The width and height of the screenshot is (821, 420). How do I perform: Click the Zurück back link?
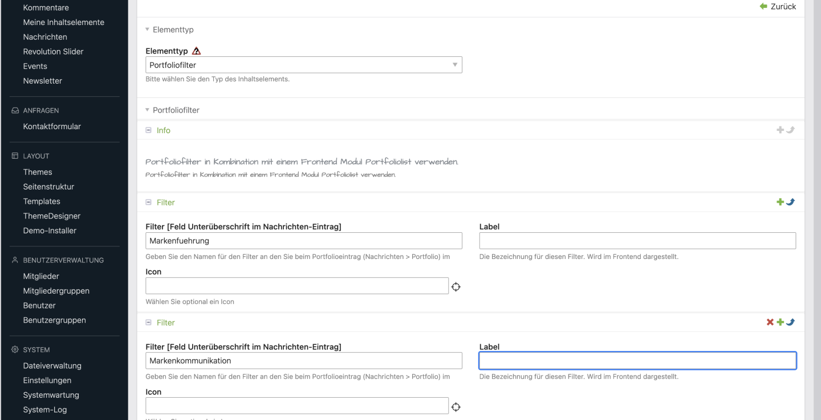pyautogui.click(x=778, y=6)
